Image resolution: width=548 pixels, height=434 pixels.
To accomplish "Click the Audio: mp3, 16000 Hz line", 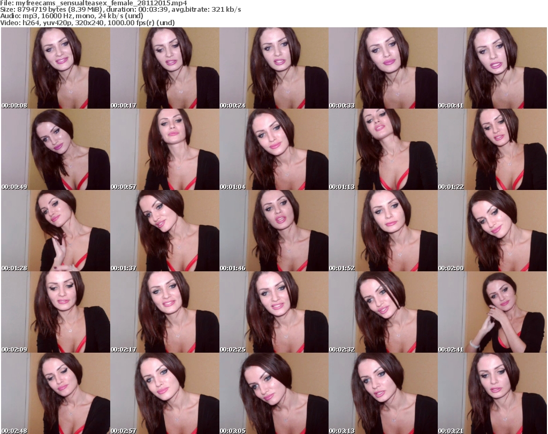I will 72,16.
